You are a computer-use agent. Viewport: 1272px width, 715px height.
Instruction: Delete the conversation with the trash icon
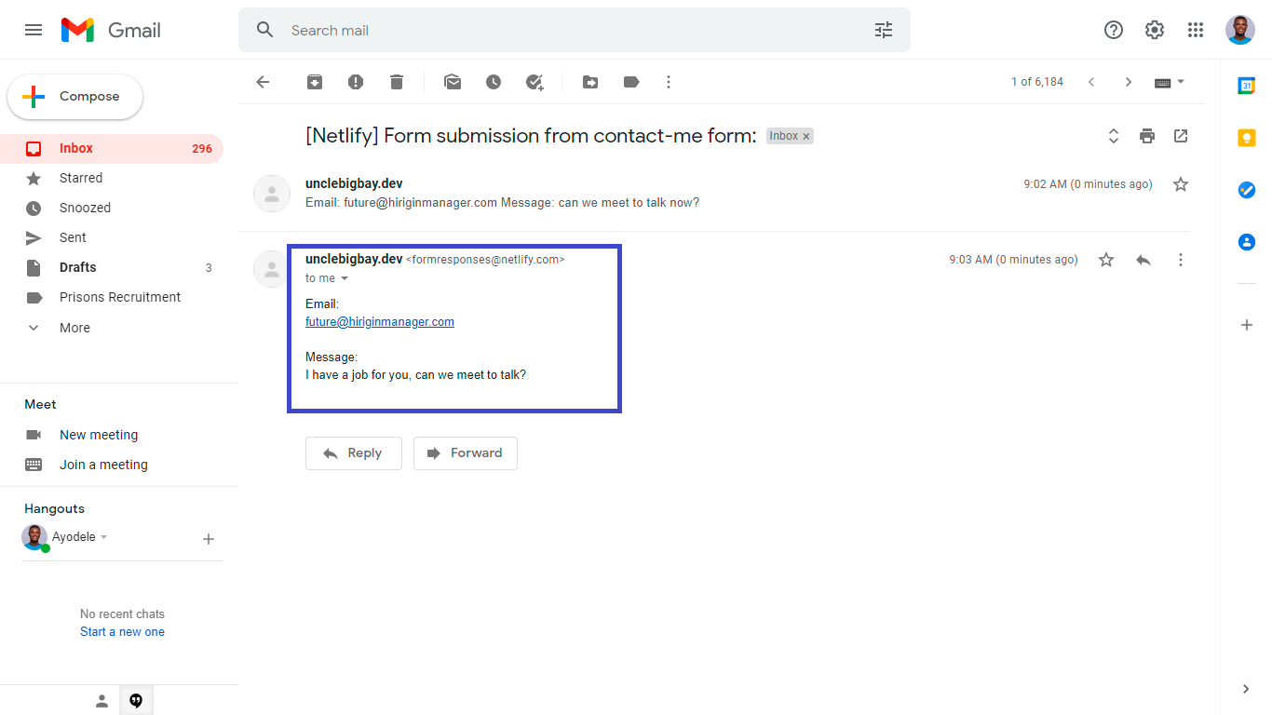pyautogui.click(x=397, y=82)
